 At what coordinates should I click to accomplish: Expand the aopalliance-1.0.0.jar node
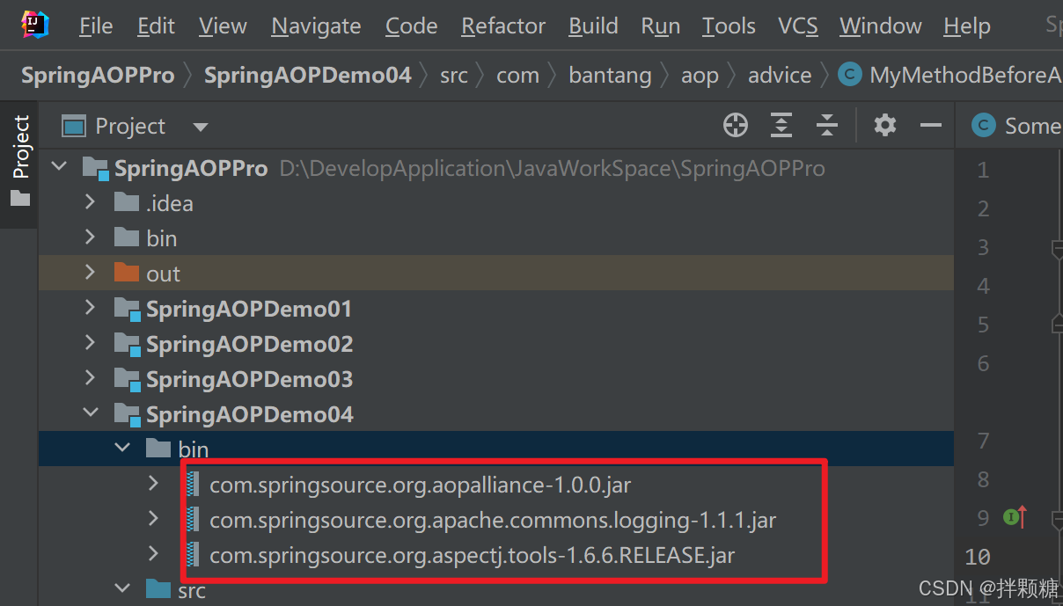coord(153,483)
